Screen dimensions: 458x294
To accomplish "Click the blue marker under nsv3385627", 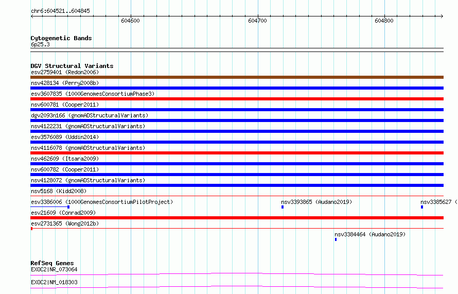I will coord(422,207).
